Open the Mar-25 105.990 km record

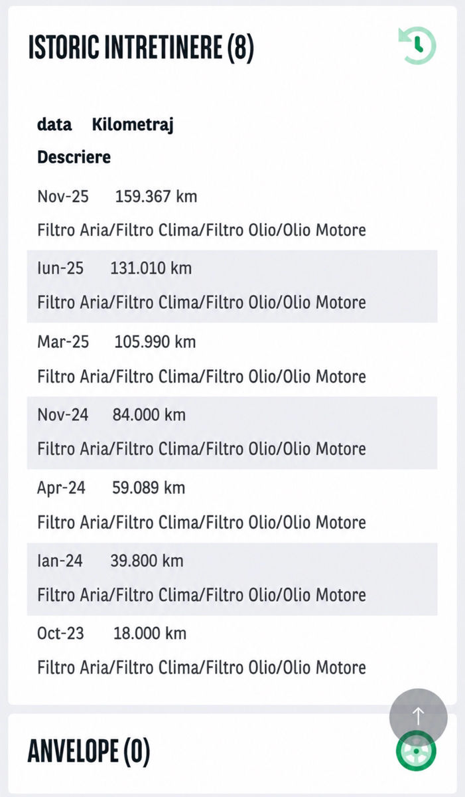tap(232, 359)
